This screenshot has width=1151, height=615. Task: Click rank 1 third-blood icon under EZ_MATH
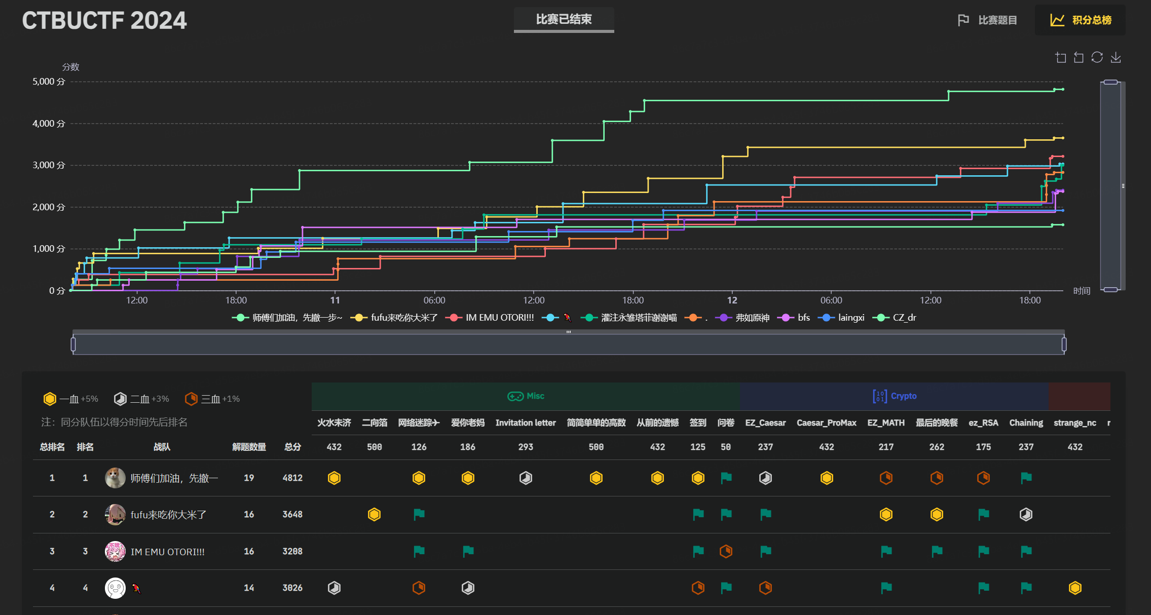pos(886,478)
